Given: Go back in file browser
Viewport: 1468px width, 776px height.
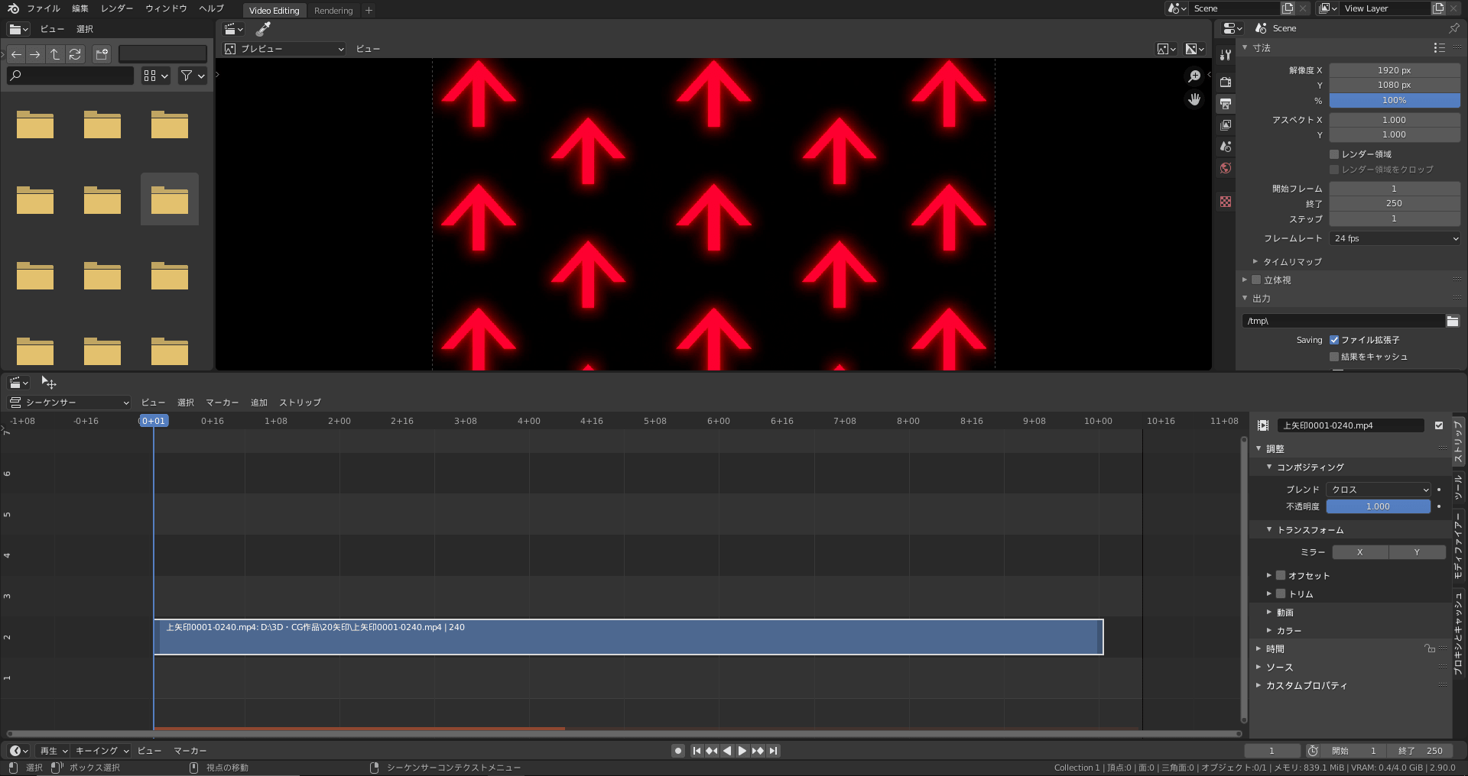Looking at the screenshot, I should (x=16, y=54).
